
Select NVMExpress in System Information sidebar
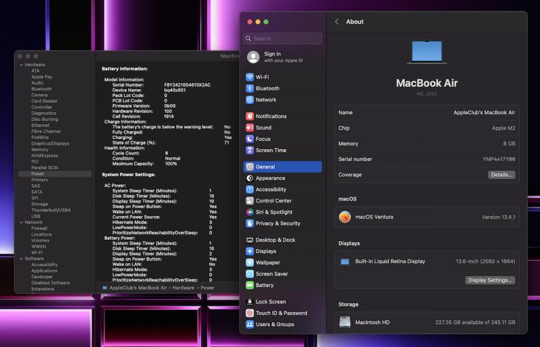click(45, 156)
